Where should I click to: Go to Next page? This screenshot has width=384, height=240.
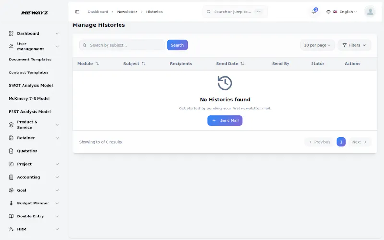pyautogui.click(x=360, y=142)
